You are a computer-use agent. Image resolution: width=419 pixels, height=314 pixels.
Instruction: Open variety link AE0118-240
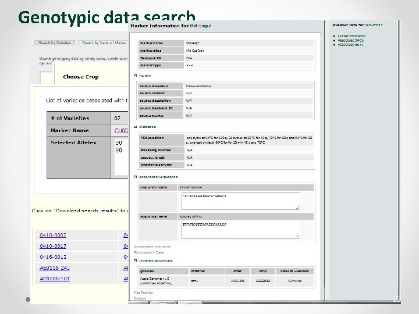(54, 267)
